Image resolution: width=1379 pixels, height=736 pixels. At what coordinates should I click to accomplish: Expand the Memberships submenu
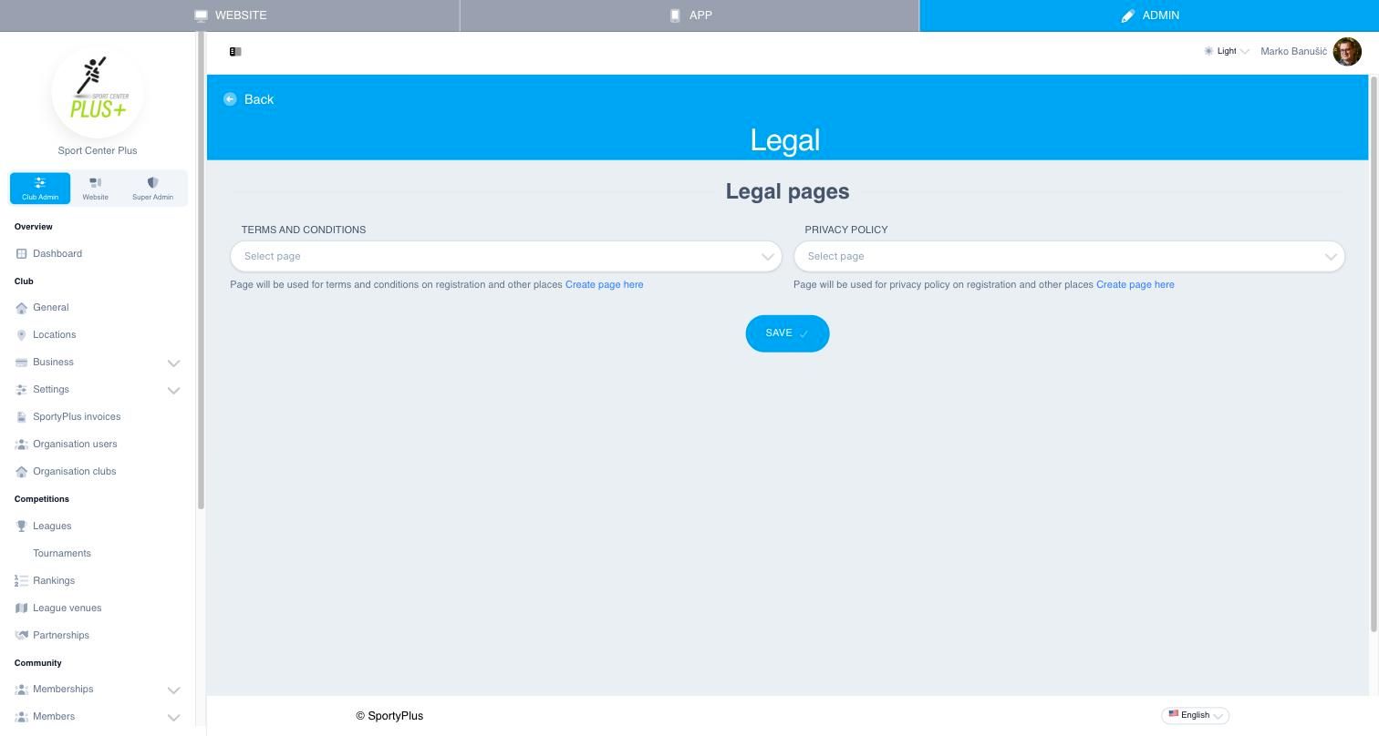pyautogui.click(x=173, y=690)
